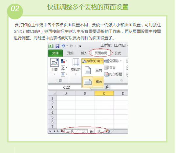Open the redo history dropdown arrow

pyautogui.click(x=76, y=46)
